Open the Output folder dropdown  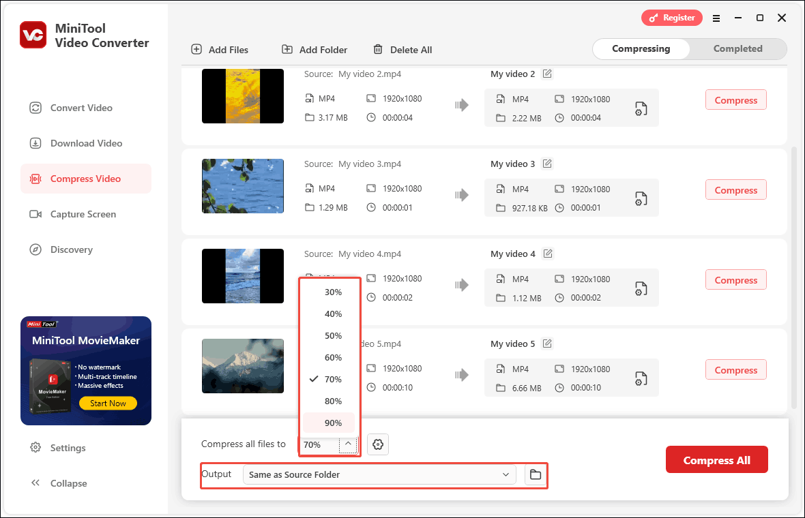(379, 474)
